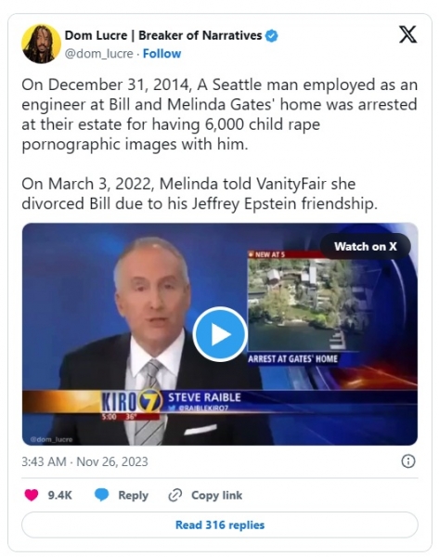Open the tweet info circle icon
439x557 pixels.
tap(407, 461)
